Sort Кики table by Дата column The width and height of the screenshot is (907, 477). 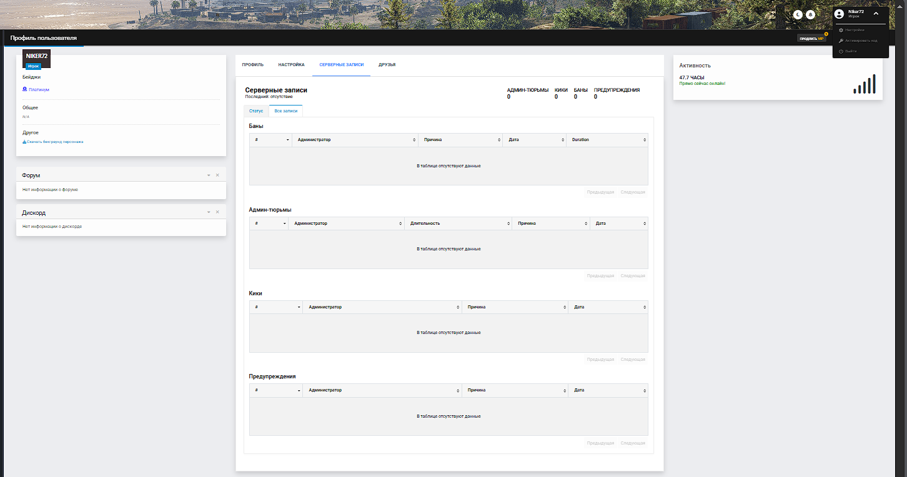click(608, 307)
